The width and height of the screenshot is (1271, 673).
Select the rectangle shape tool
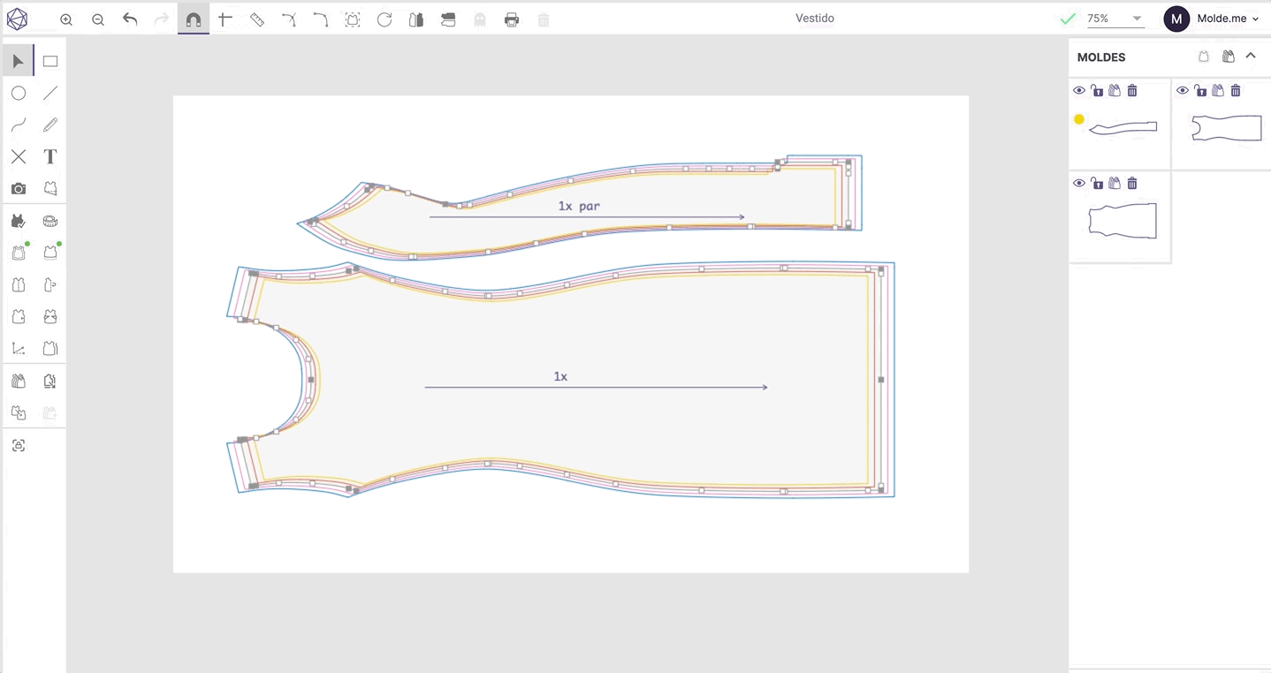point(50,61)
